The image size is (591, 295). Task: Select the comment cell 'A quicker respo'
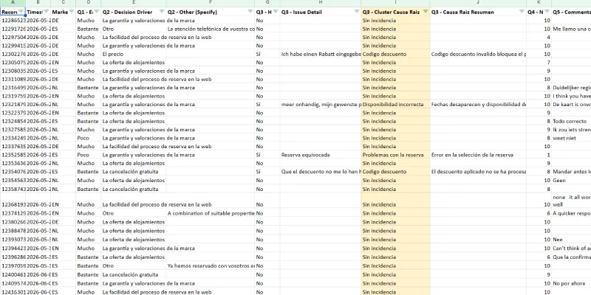(x=571, y=213)
